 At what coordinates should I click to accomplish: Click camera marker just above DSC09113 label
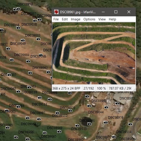click(77, 125)
